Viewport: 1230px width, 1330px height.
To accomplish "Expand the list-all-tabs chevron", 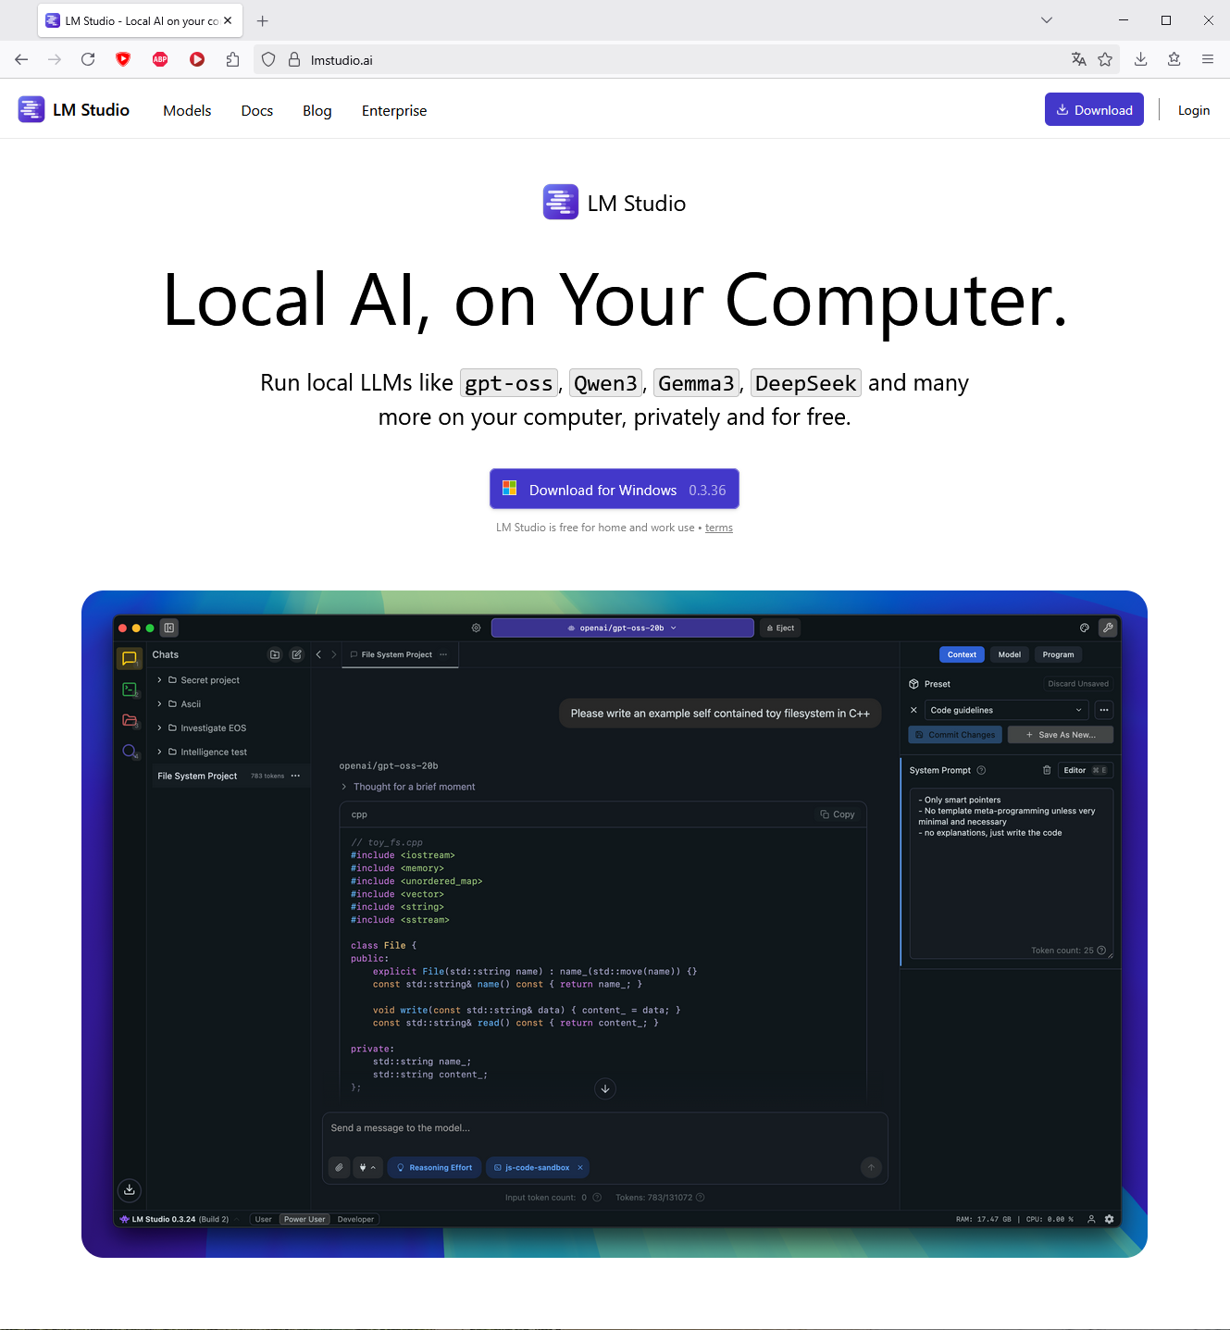I will tap(1047, 20).
